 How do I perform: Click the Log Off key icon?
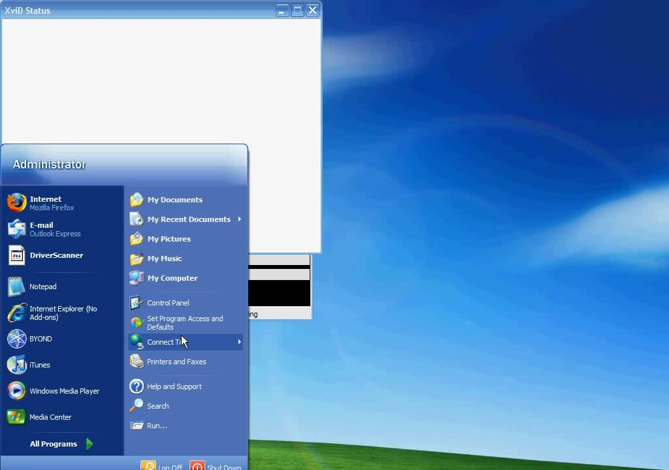coord(148,465)
